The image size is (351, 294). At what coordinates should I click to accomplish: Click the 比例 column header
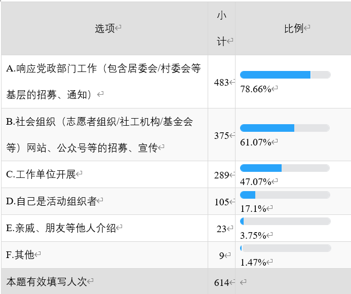tap(294, 29)
